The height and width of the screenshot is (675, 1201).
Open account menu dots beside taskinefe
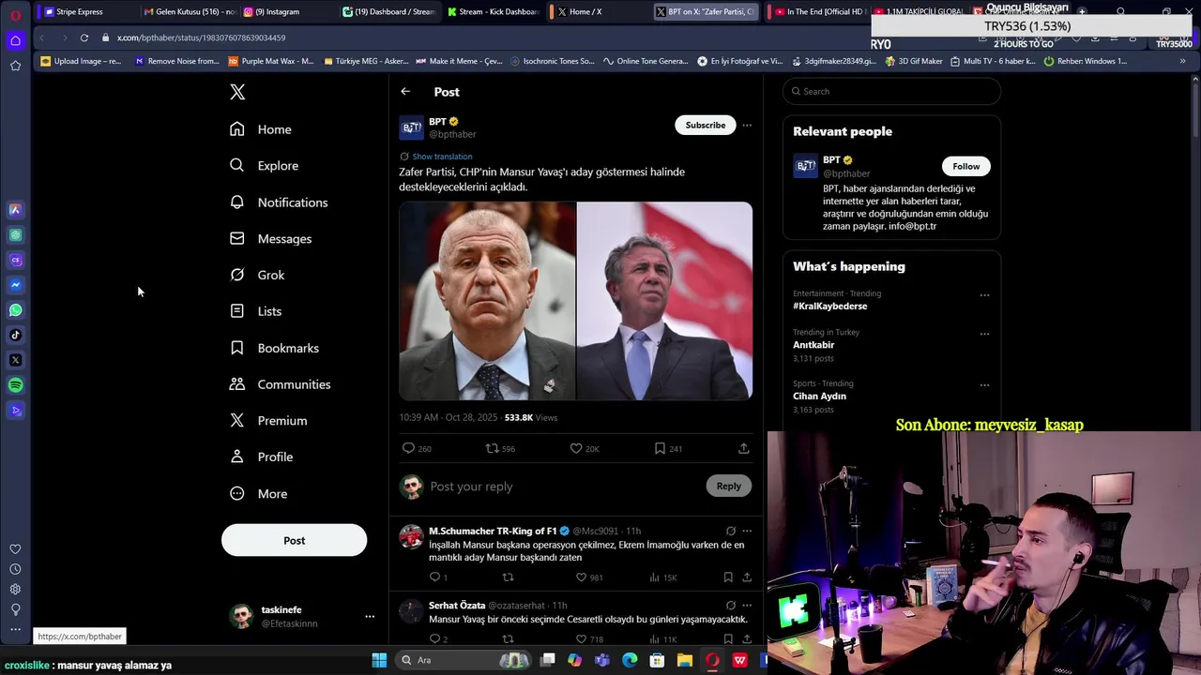pos(370,616)
